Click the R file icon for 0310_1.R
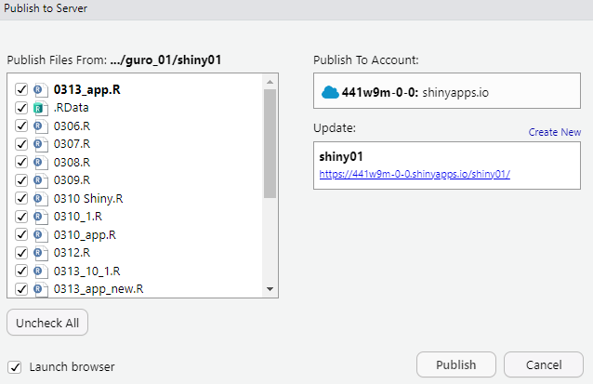This screenshot has width=593, height=384. pyautogui.click(x=41, y=218)
